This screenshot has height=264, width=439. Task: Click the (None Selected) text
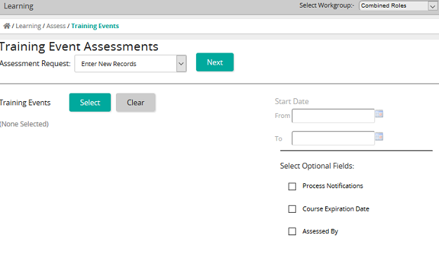point(25,124)
